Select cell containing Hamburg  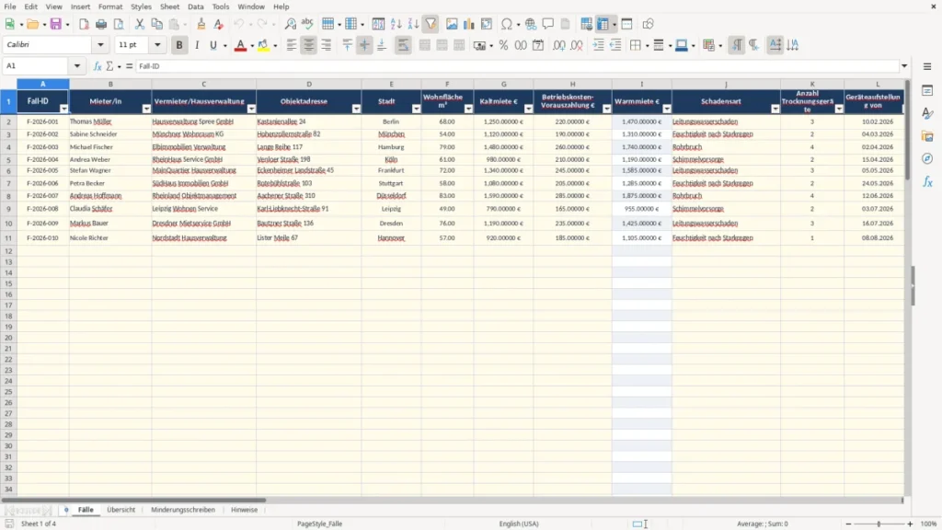[391, 146]
